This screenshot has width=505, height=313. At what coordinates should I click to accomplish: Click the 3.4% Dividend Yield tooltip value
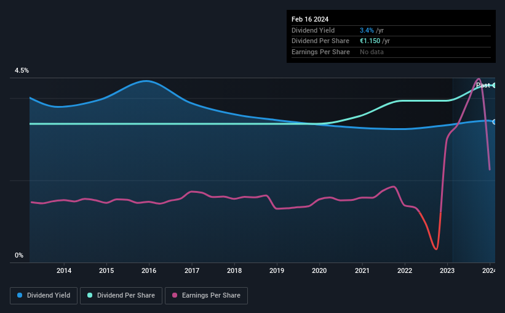pos(367,30)
